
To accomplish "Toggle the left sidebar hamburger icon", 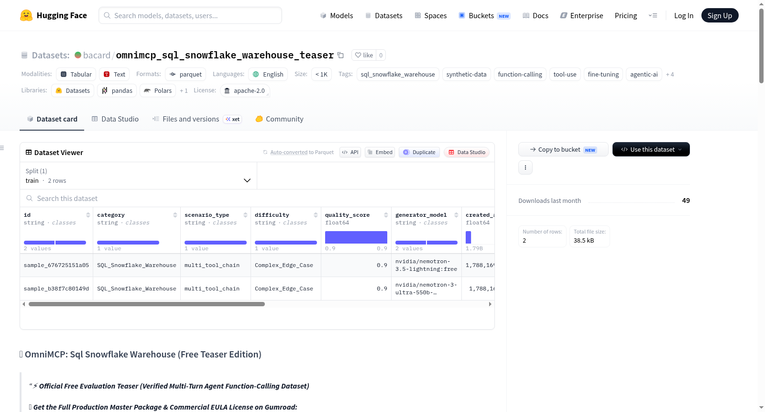I will point(2,148).
